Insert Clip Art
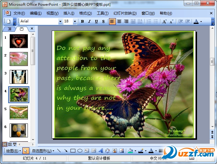Image resolution: width=217 pixels, height=164 pixels. [x=115, y=151]
